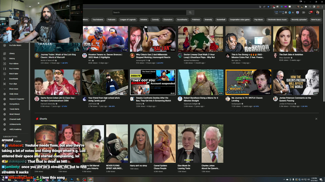Viewport: 325px width, 182px height.
Task: Open the Reaction video thumbnail
Action: coord(248,39)
